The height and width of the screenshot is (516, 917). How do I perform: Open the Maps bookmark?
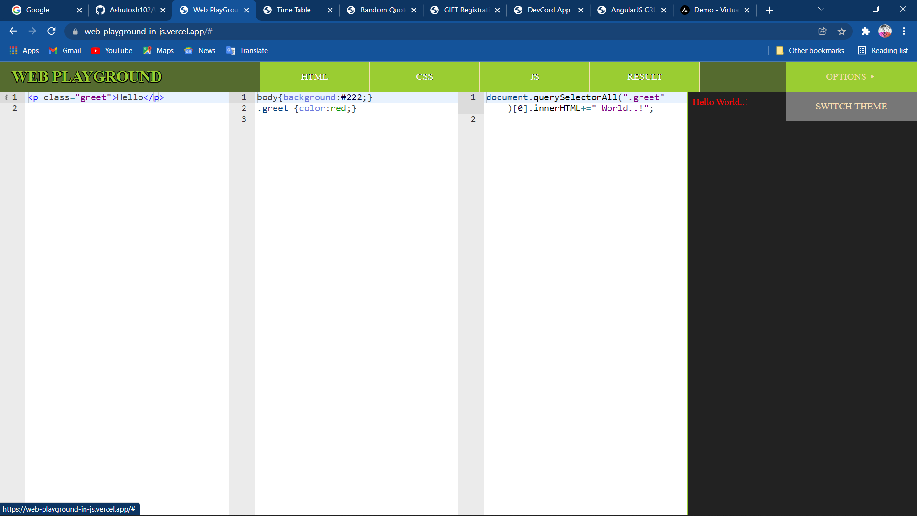[x=158, y=50]
